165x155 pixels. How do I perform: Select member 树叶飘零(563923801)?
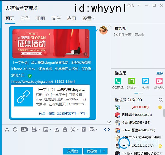click(x=137, y=115)
